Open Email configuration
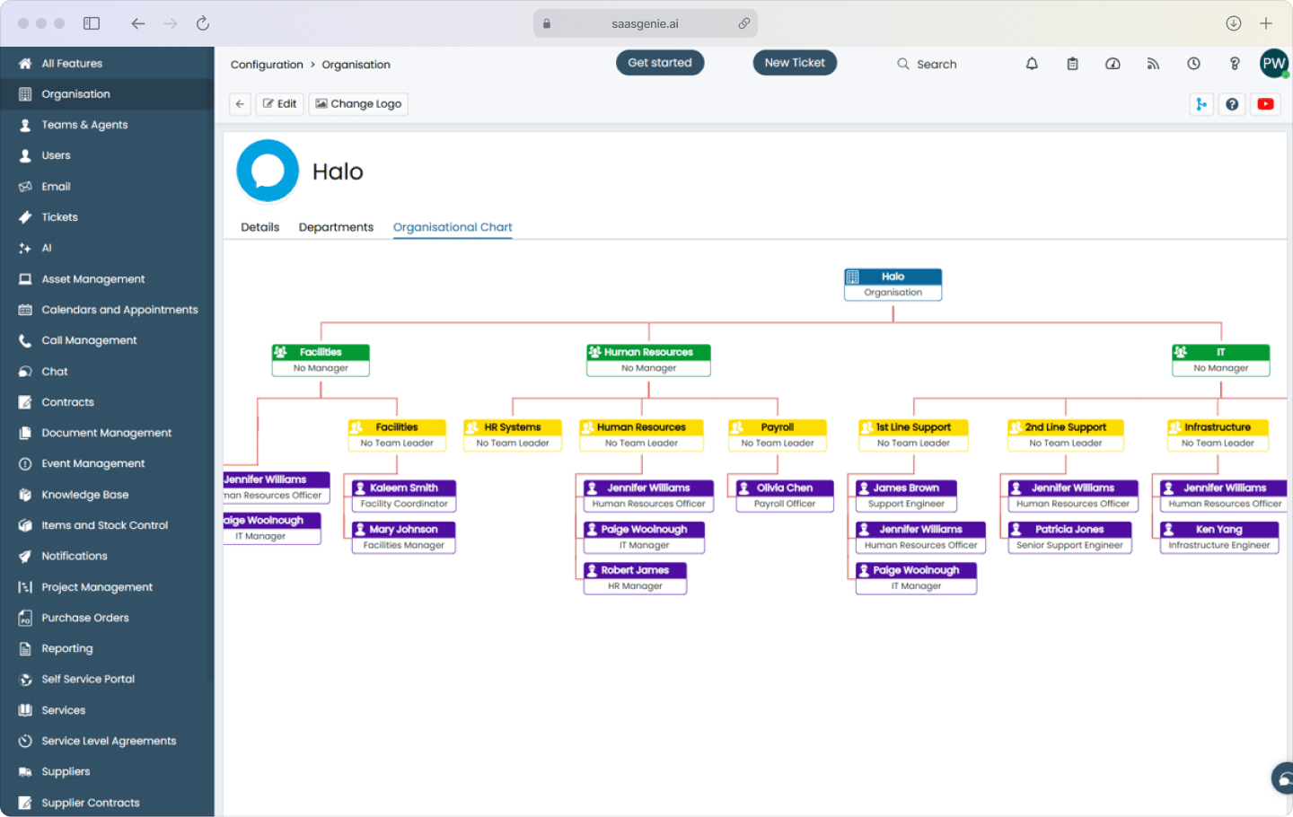The height and width of the screenshot is (817, 1293). (107, 186)
